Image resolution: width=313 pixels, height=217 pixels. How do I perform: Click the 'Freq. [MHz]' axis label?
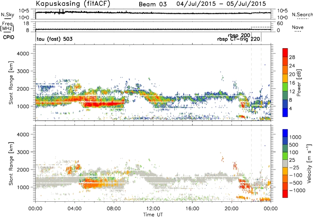click(7, 27)
